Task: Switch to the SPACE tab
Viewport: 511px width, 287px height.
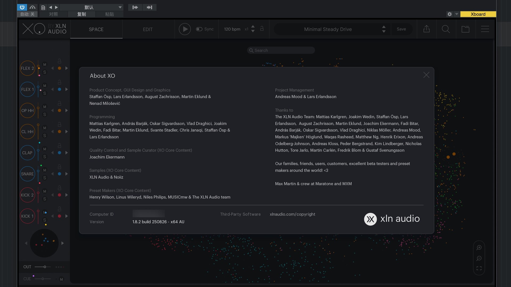Action: pyautogui.click(x=96, y=29)
